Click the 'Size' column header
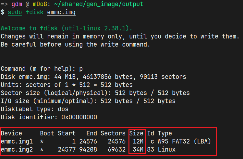Screen dimensions: 243x159 pos(136,133)
